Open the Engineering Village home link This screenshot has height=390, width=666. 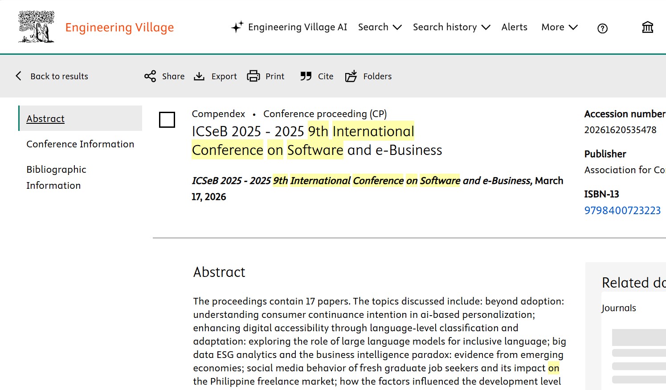[119, 28]
